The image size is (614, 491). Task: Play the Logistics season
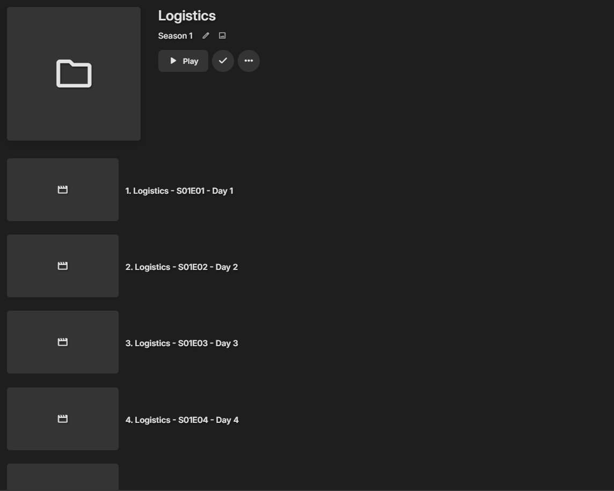[x=183, y=61]
